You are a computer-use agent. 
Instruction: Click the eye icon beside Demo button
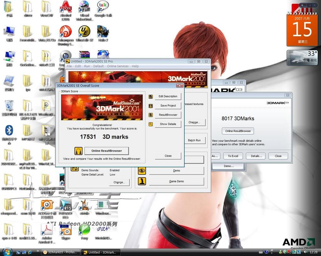point(142,171)
